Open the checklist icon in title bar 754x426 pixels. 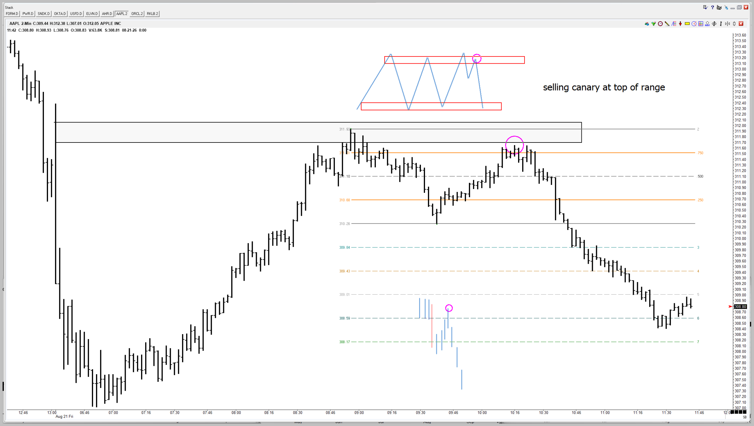pos(705,7)
